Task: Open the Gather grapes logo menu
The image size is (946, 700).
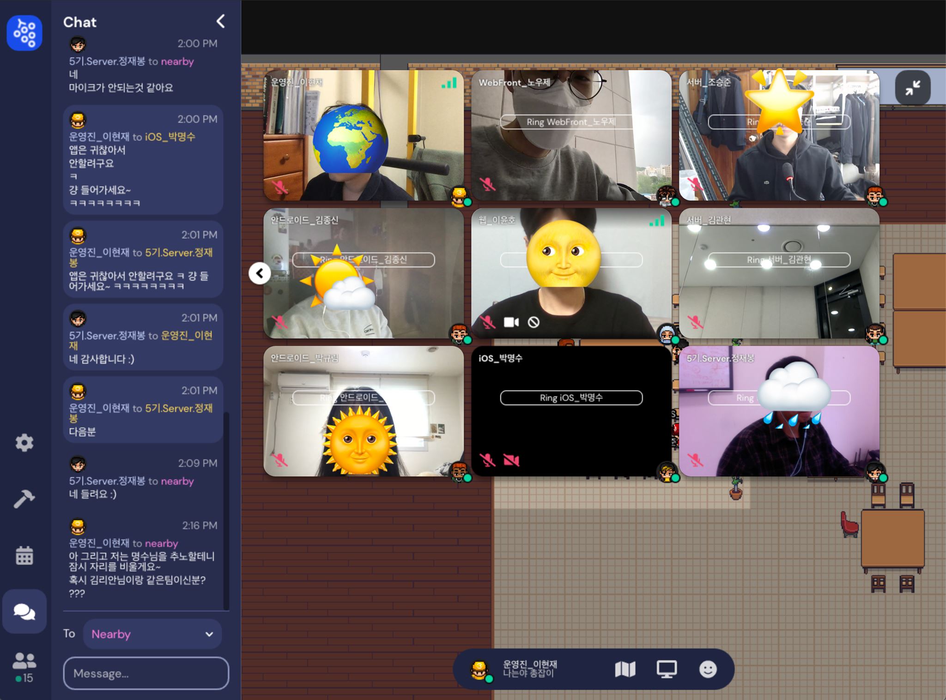Action: pyautogui.click(x=24, y=33)
